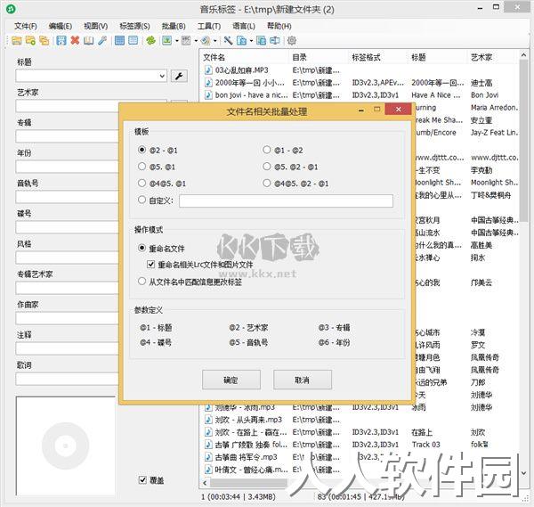Click the gray grid toolbar icon

[x=186, y=41]
